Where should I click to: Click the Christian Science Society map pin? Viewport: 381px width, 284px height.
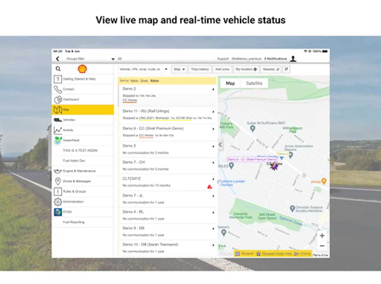pos(292,209)
